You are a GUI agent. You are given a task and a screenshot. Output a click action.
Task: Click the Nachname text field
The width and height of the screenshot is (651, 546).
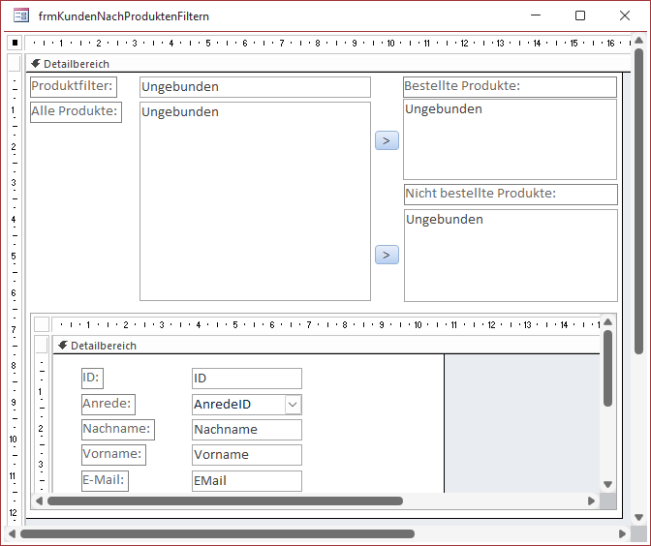[247, 430]
